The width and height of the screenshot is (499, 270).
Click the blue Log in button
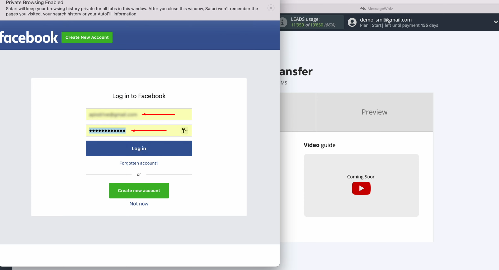(139, 148)
